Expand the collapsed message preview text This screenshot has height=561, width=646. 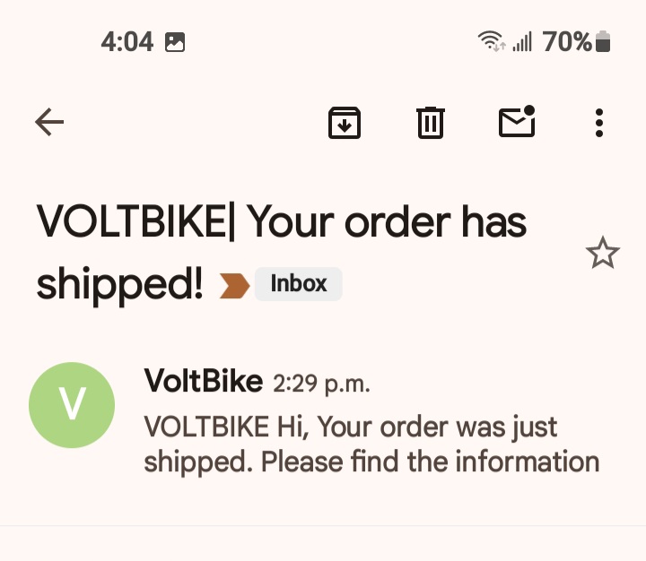[x=371, y=444]
